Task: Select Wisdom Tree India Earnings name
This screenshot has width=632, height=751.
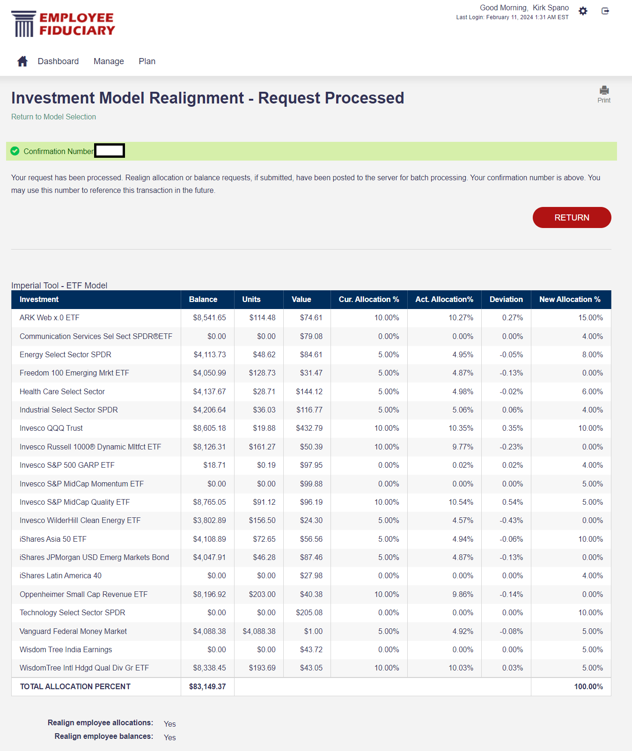Action: (x=66, y=650)
